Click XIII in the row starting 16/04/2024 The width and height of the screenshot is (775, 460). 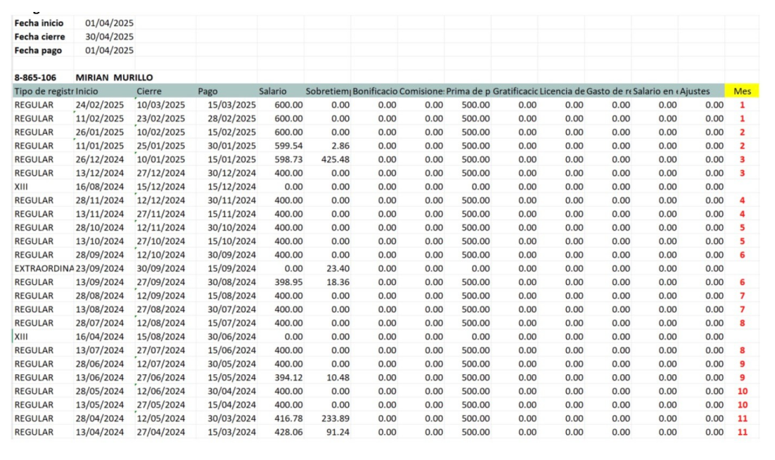[x=21, y=336]
